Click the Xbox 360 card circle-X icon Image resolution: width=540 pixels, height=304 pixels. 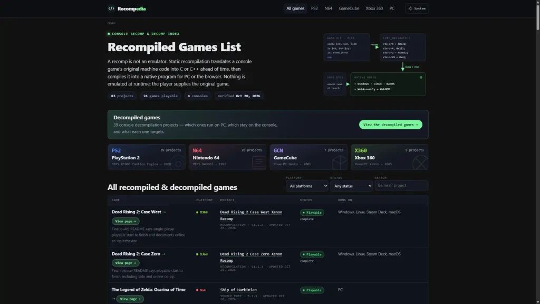point(420,163)
